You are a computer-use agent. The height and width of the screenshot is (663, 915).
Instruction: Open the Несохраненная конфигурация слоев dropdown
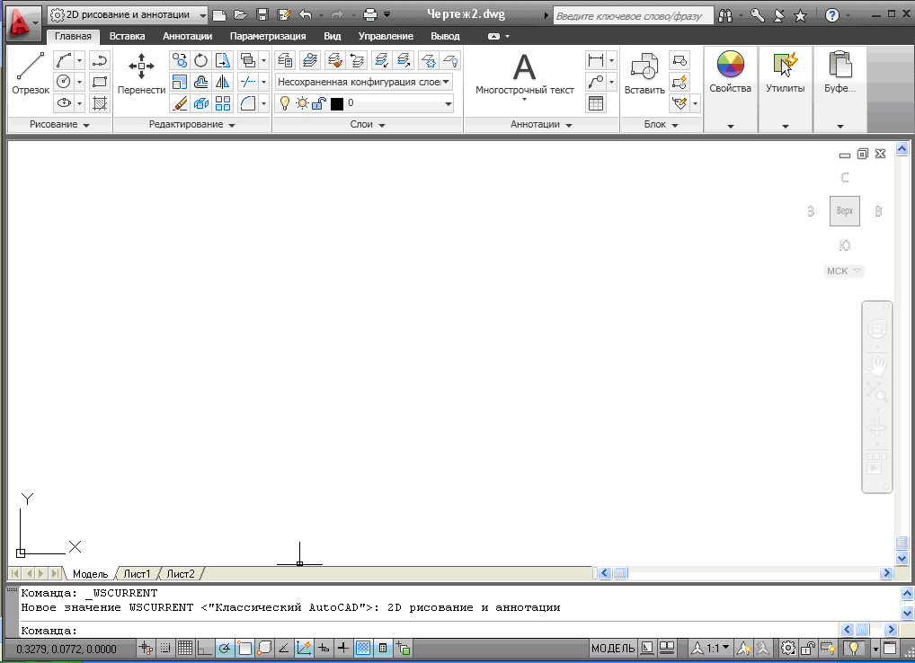tap(364, 82)
